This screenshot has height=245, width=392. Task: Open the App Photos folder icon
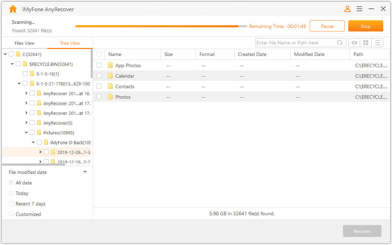[110, 65]
